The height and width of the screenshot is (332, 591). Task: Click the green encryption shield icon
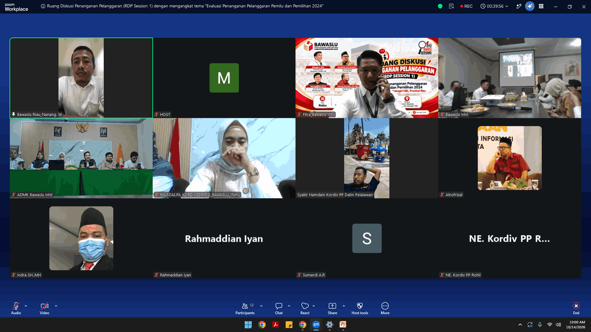click(440, 6)
